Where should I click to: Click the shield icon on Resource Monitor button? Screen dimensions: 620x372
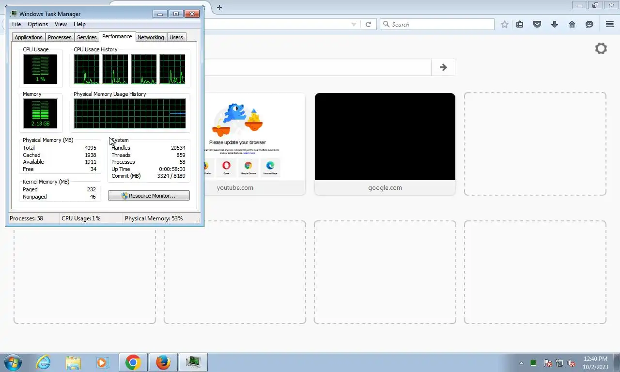coord(124,196)
